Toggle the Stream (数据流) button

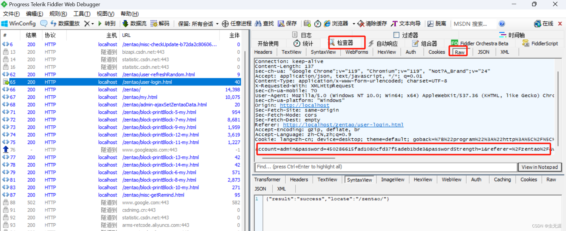(134, 24)
